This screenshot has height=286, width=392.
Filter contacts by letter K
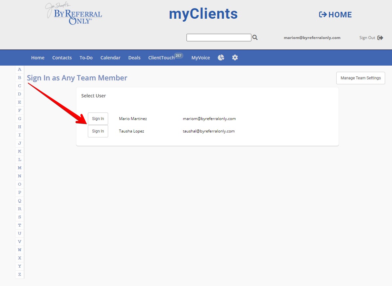19,152
